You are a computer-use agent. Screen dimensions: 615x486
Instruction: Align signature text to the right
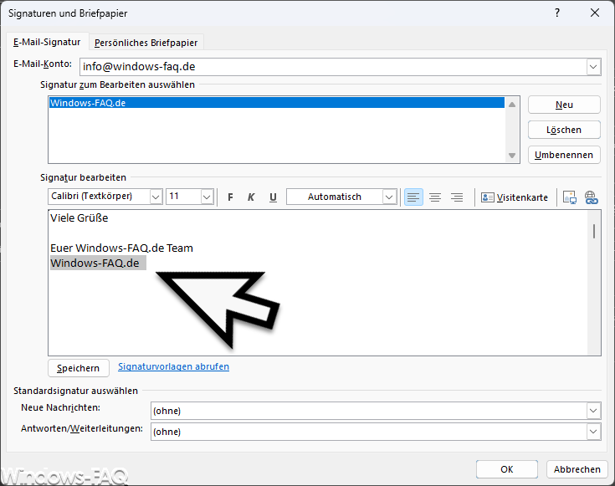click(457, 197)
